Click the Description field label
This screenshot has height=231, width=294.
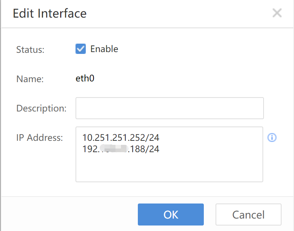pos(41,109)
